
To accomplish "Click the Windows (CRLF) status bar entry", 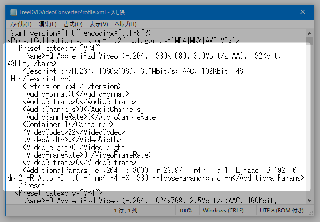I will click(223, 211).
